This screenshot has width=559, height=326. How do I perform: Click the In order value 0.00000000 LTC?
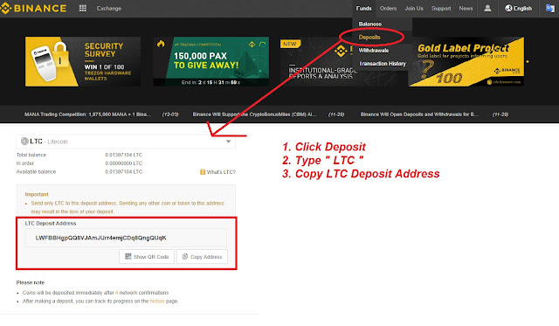(124, 163)
